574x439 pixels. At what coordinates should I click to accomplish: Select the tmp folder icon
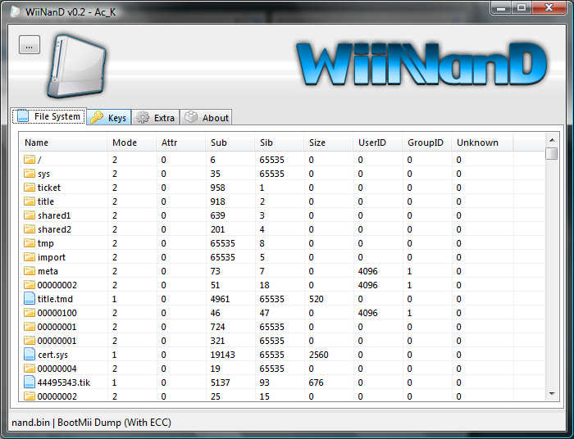(x=30, y=243)
